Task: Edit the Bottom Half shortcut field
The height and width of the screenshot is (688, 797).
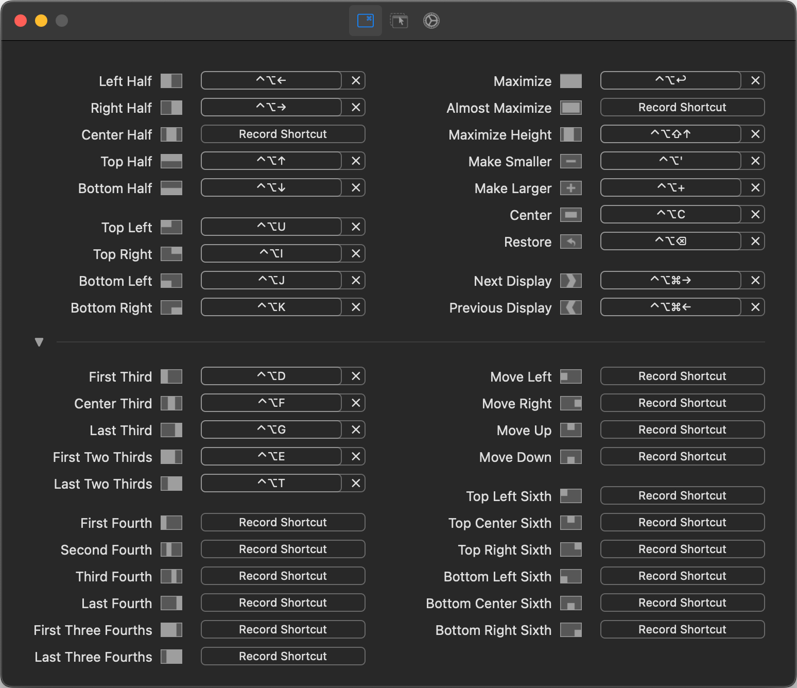Action: (271, 187)
